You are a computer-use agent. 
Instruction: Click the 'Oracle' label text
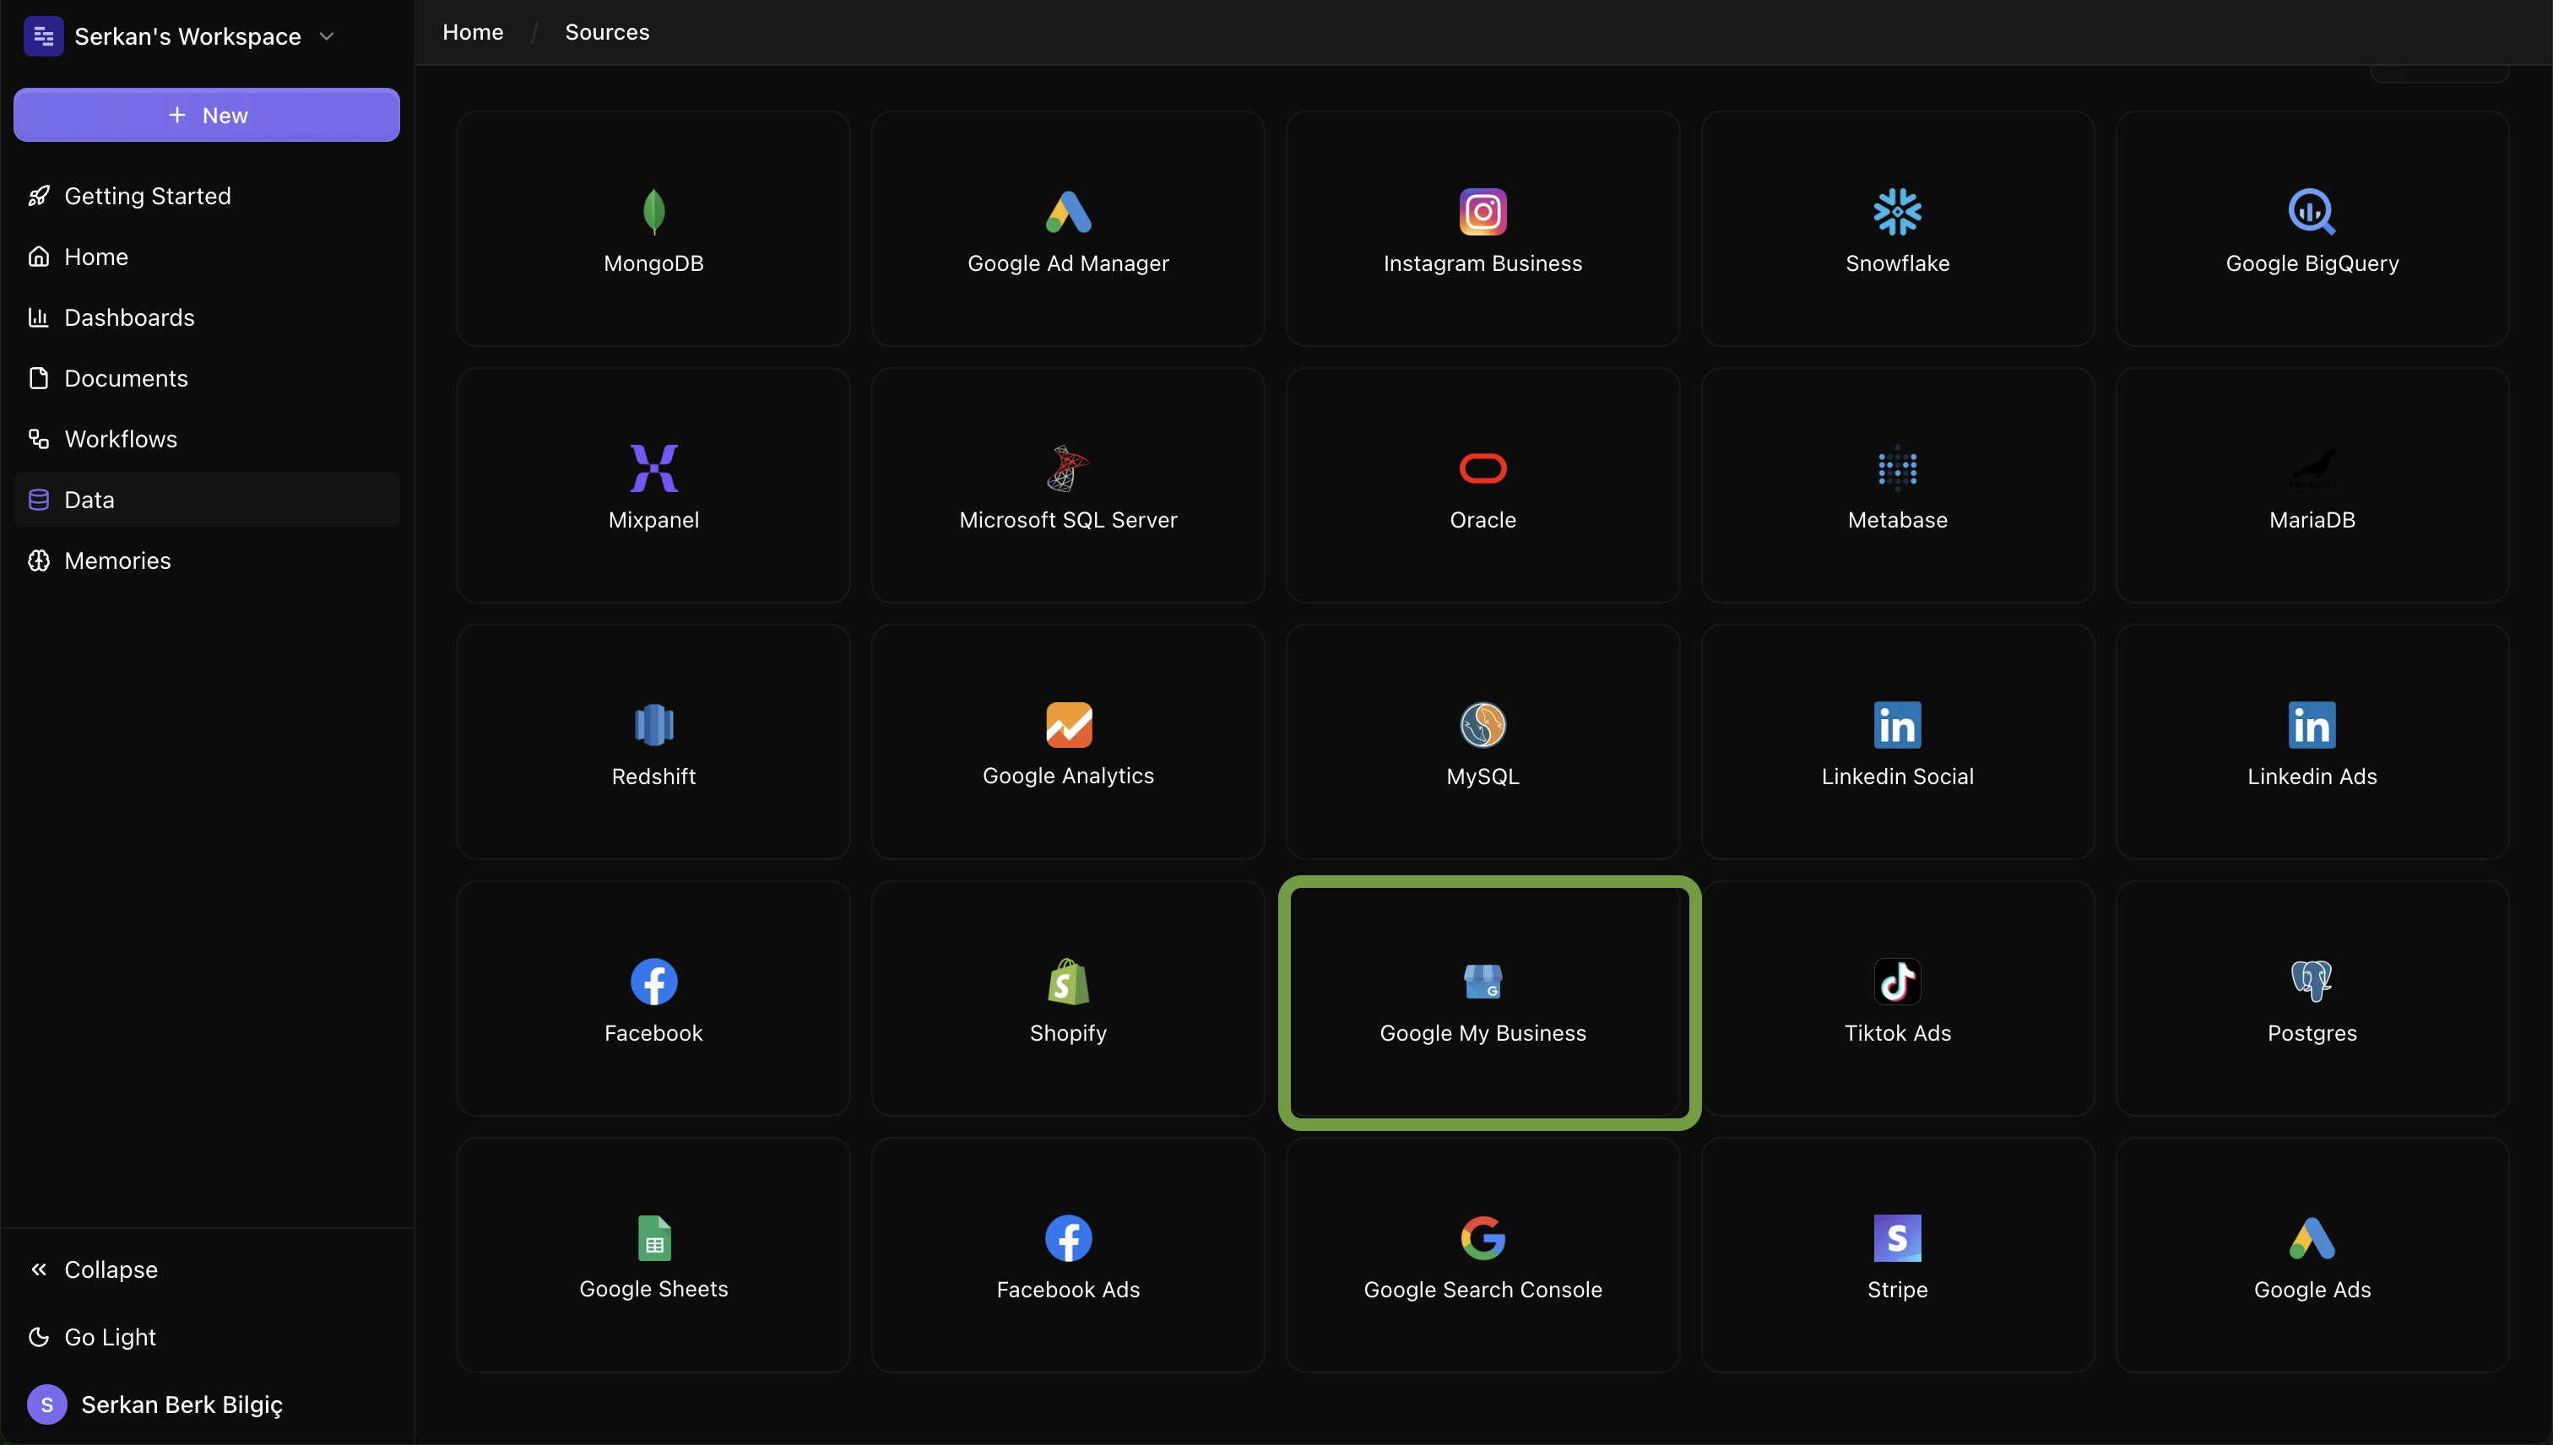1482,519
